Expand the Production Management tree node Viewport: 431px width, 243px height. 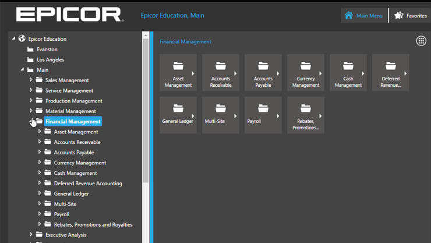coord(31,100)
